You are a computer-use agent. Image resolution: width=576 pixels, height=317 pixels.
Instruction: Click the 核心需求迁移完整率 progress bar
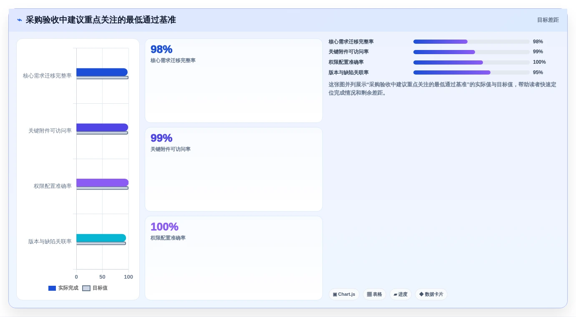pyautogui.click(x=471, y=42)
